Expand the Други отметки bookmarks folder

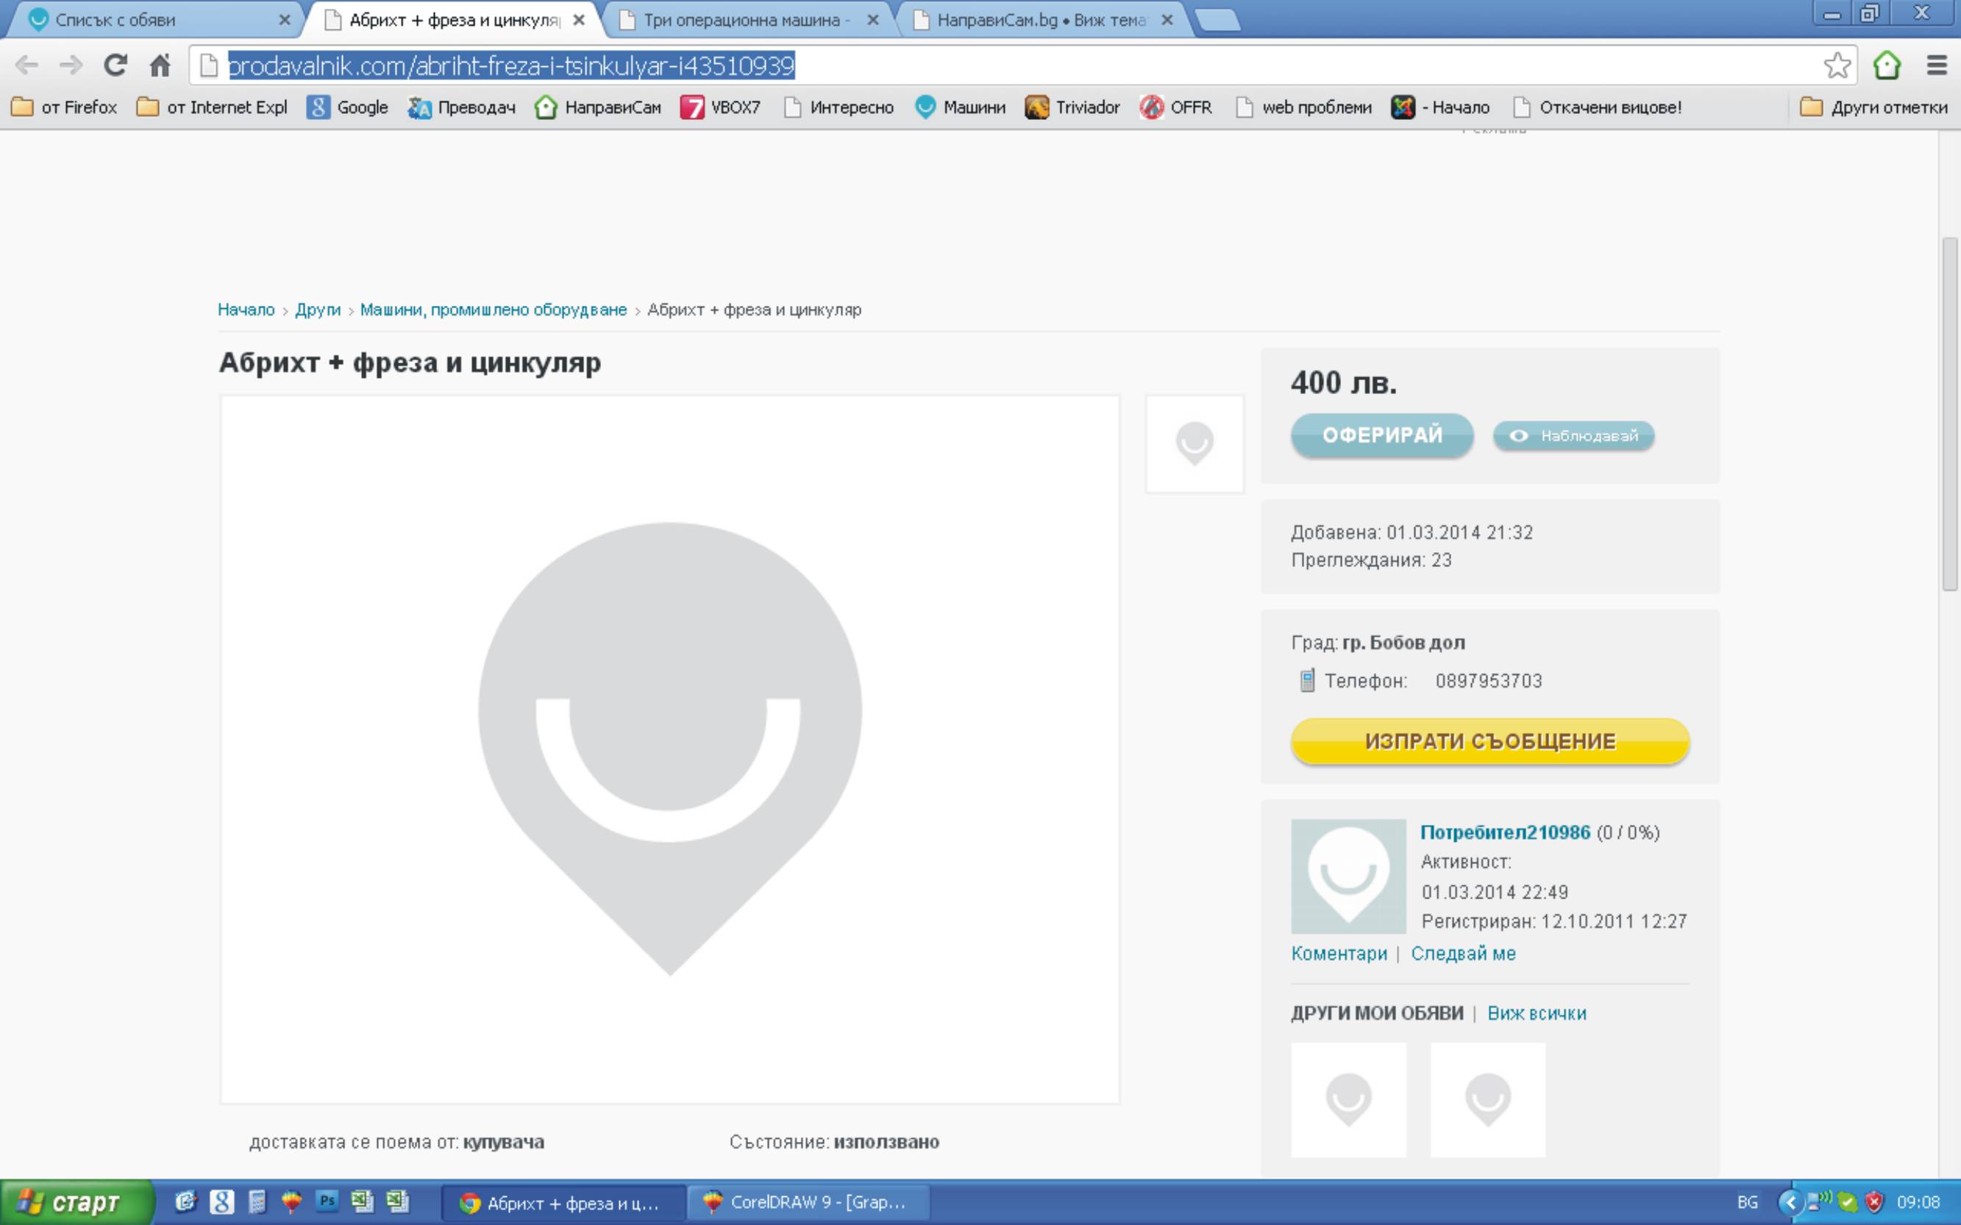tap(1873, 107)
